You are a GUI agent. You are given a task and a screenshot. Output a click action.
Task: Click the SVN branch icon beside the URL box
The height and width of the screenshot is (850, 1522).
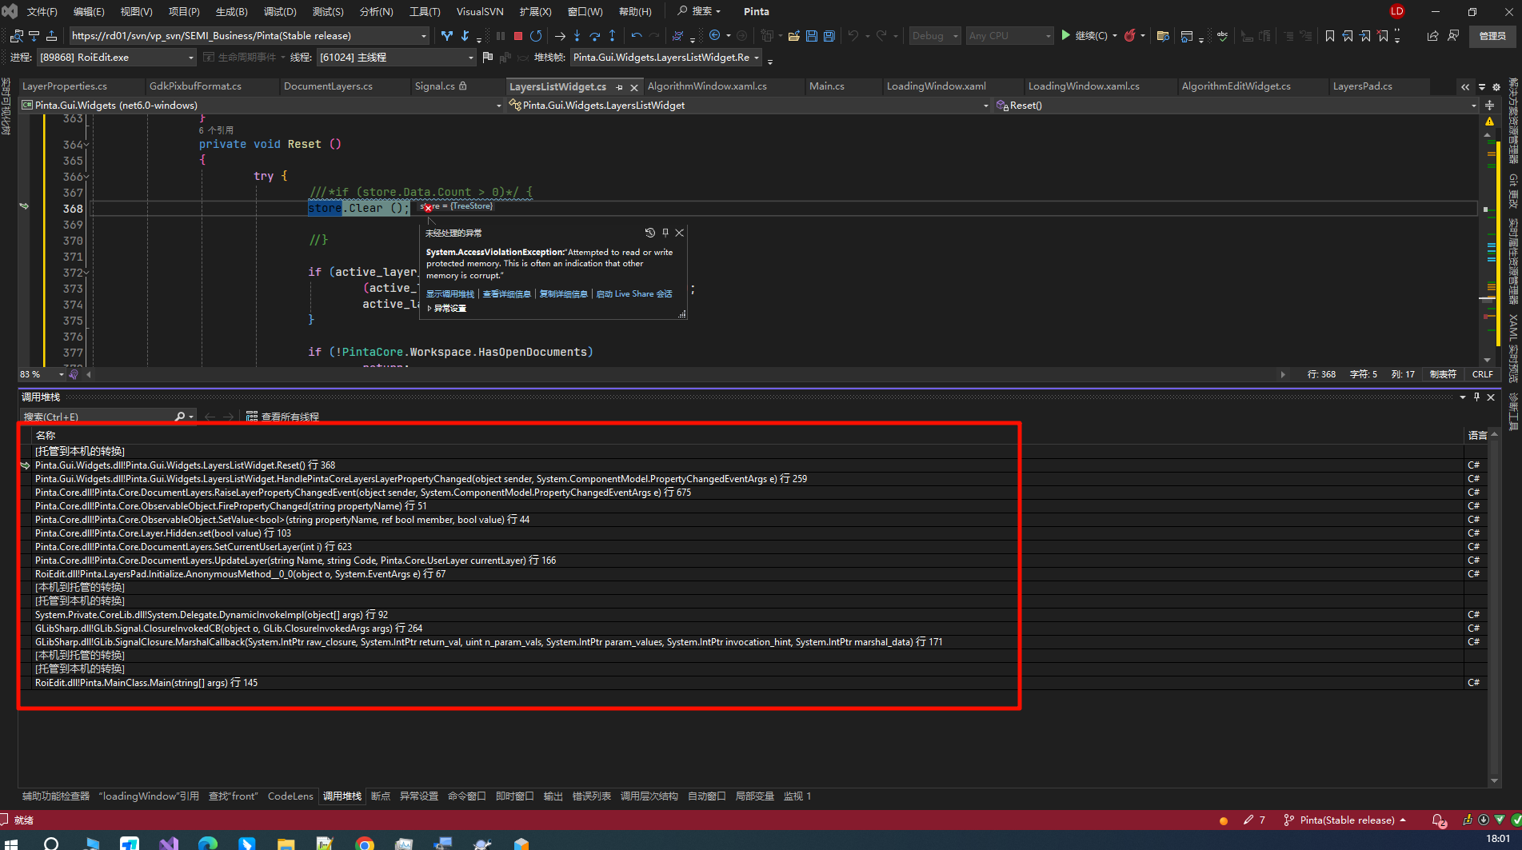(447, 36)
